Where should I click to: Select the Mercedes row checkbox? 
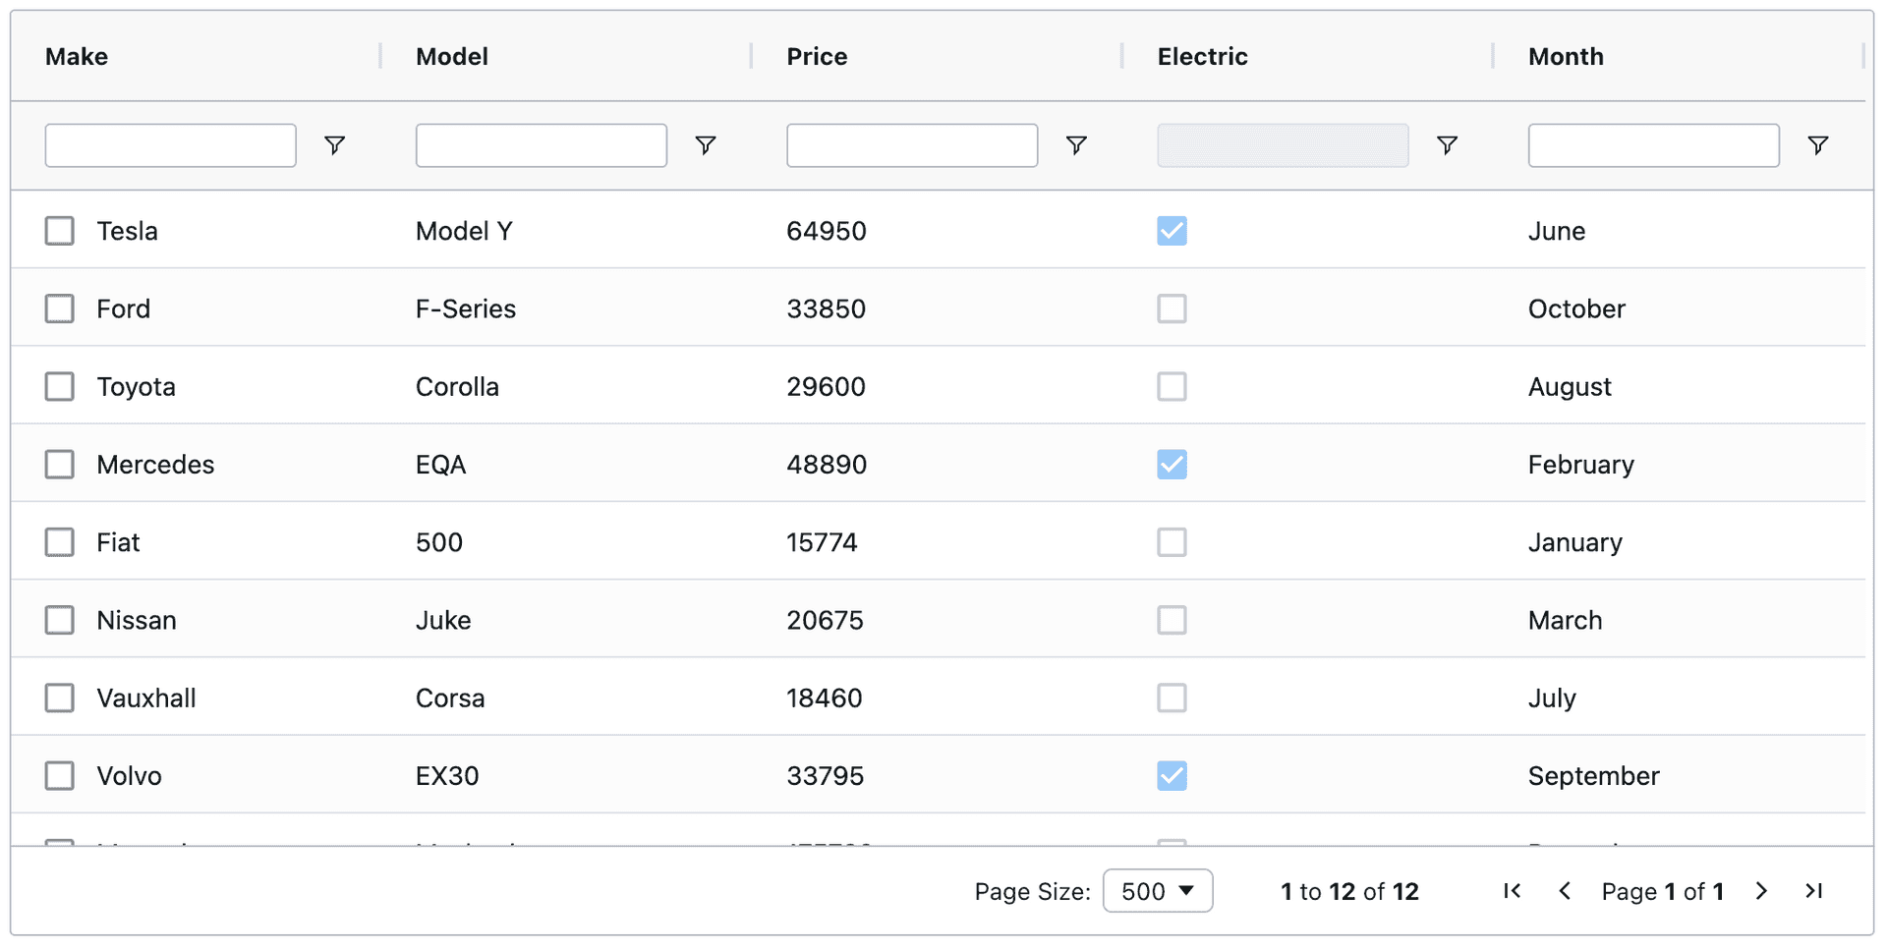(60, 464)
